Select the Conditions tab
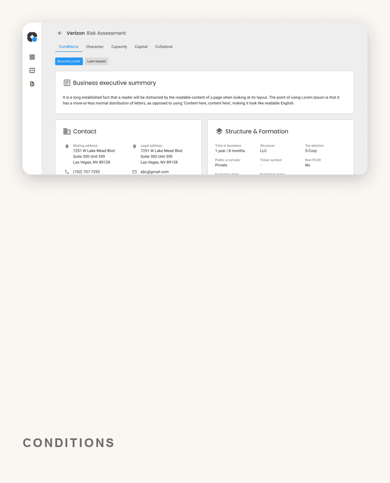The image size is (390, 483). pos(68,47)
